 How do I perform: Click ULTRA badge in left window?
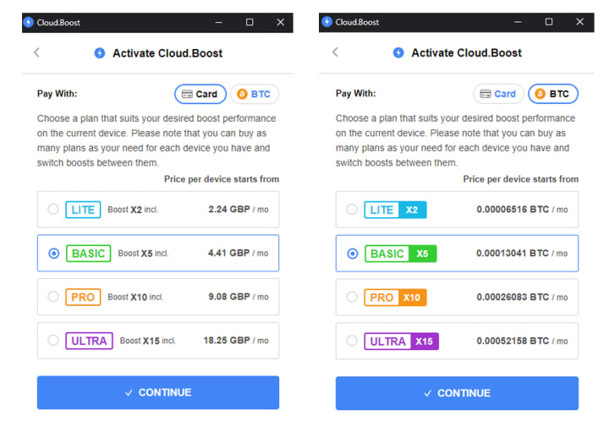[89, 341]
